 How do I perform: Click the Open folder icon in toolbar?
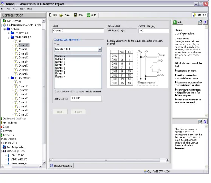coord(61,15)
